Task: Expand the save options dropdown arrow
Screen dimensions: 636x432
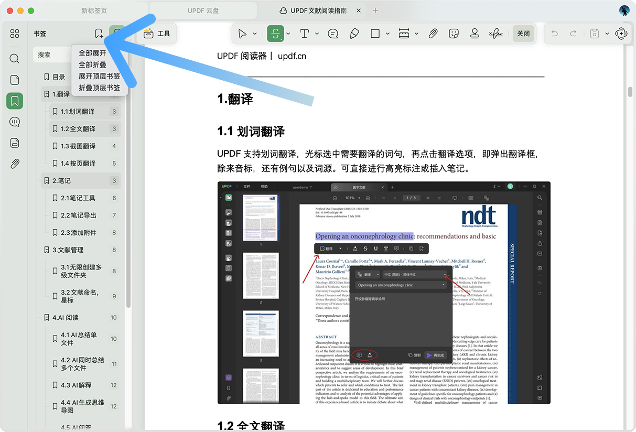Action: coord(607,34)
